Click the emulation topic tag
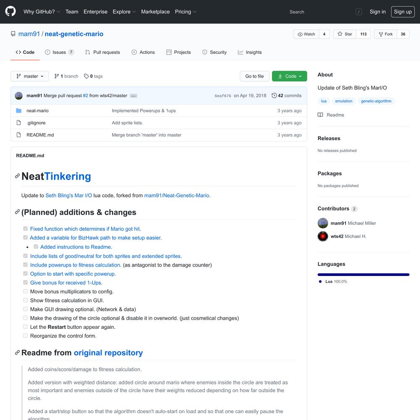 [344, 101]
